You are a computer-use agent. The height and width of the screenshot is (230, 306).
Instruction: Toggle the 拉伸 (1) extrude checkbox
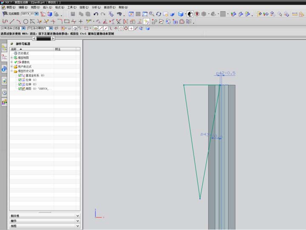coord(20,80)
